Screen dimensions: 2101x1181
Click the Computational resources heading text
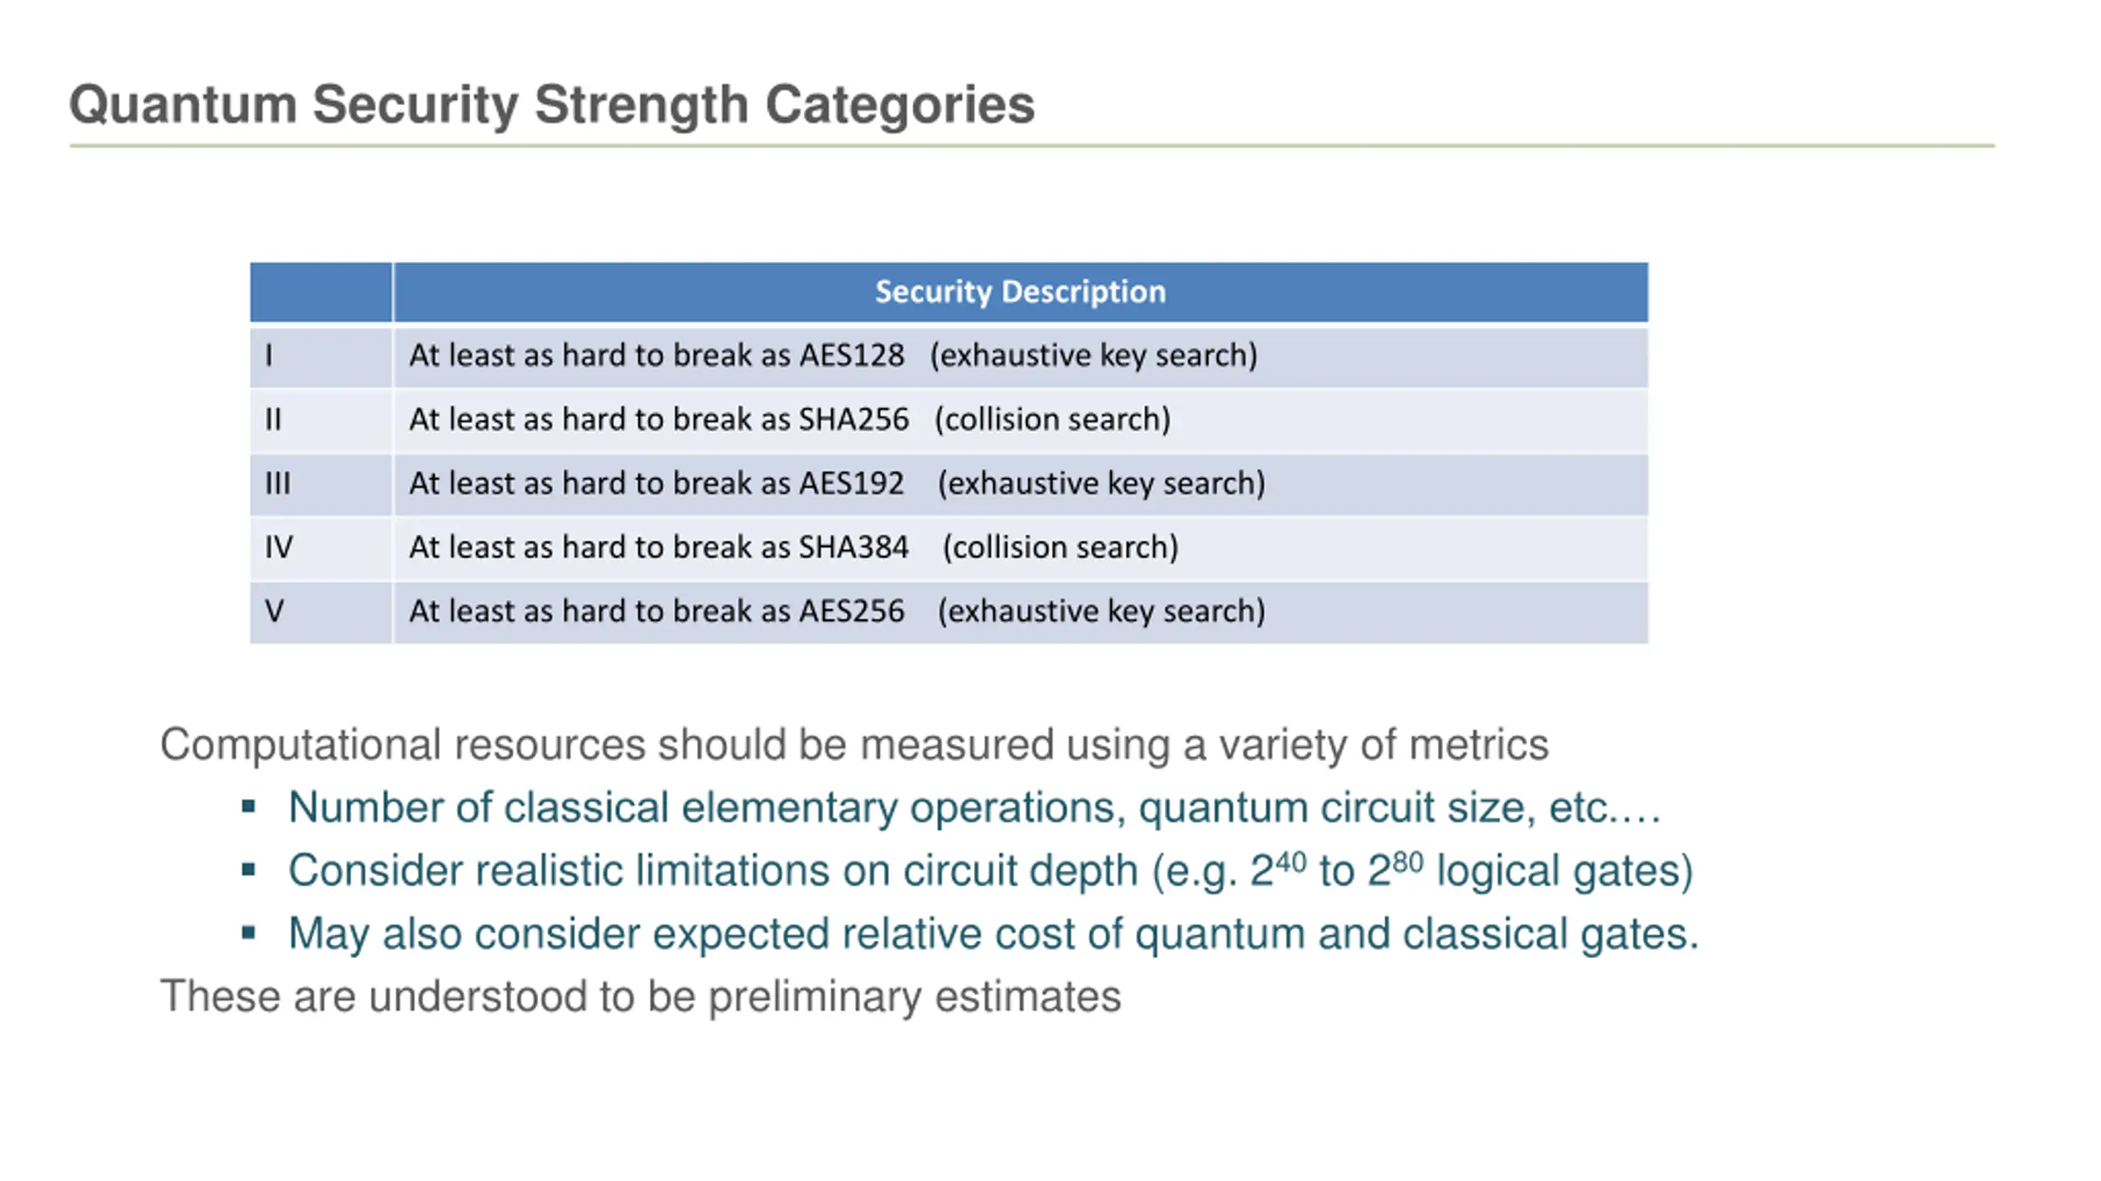[854, 746]
